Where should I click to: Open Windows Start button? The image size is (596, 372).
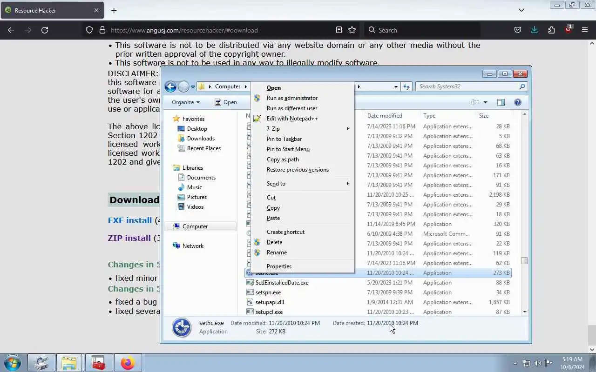coord(13,363)
